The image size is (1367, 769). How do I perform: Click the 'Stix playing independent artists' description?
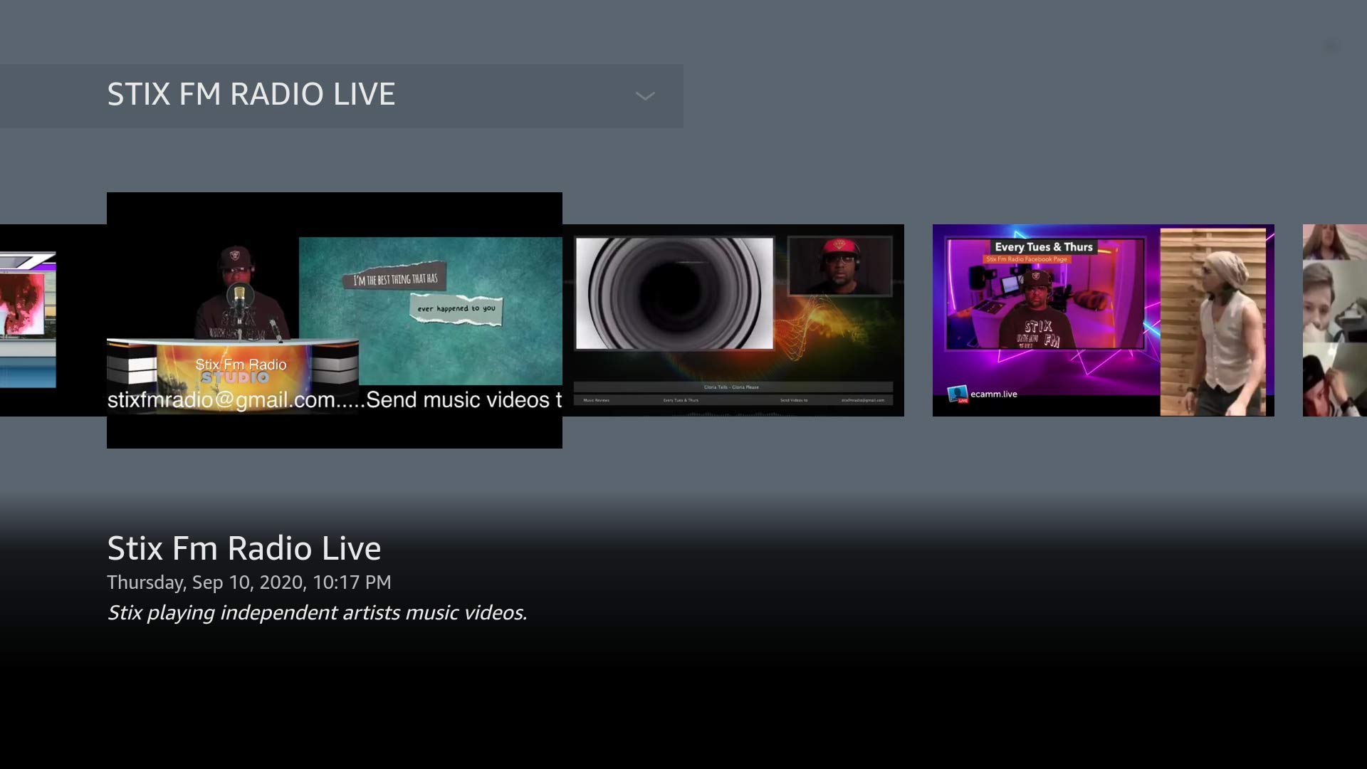[317, 613]
